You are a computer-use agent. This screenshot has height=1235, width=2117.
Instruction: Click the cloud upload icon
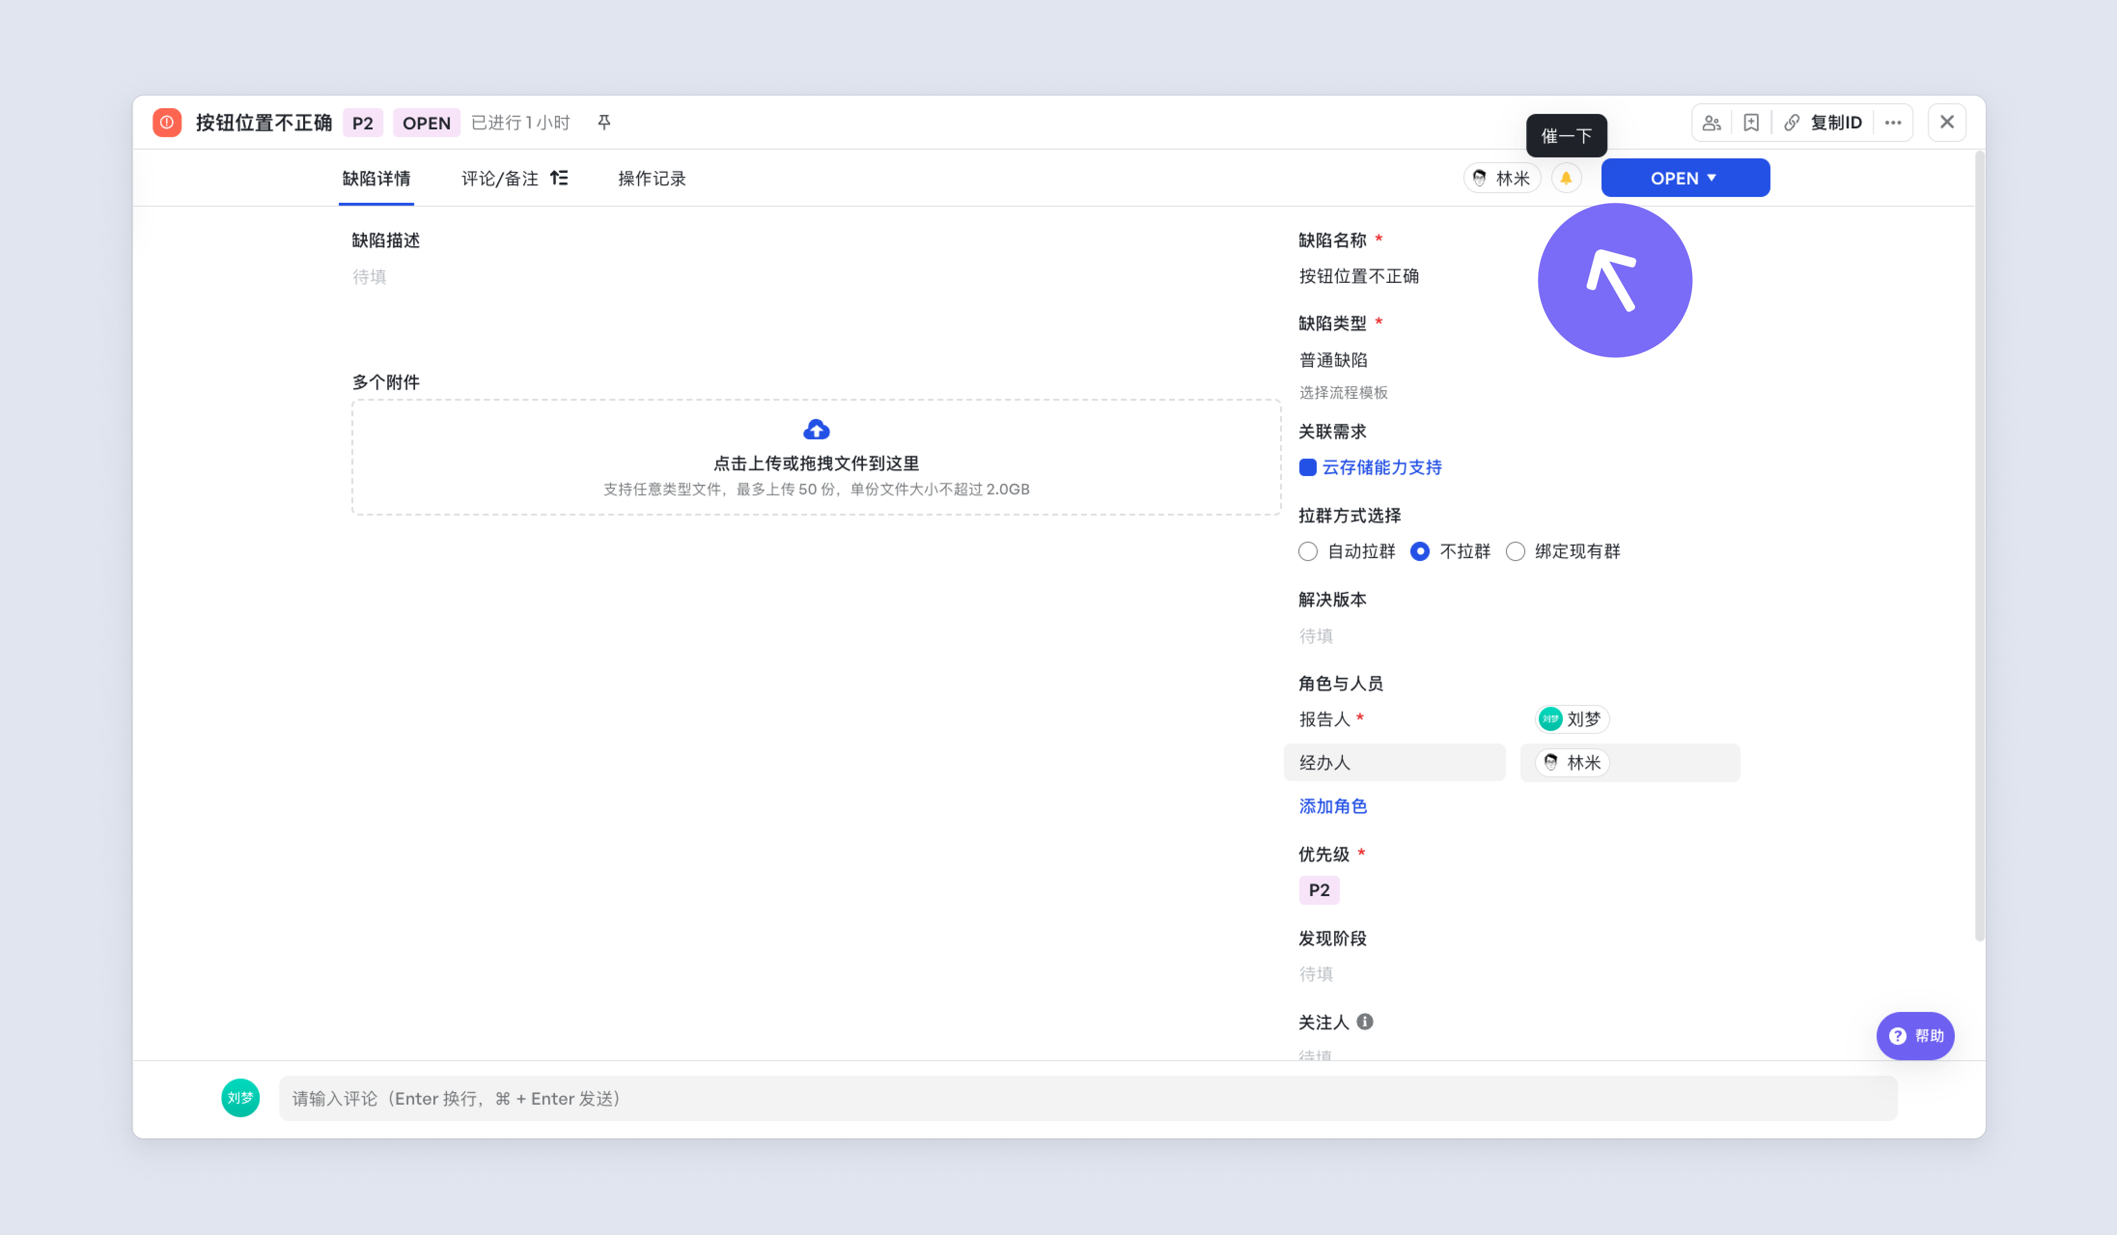[x=816, y=430]
